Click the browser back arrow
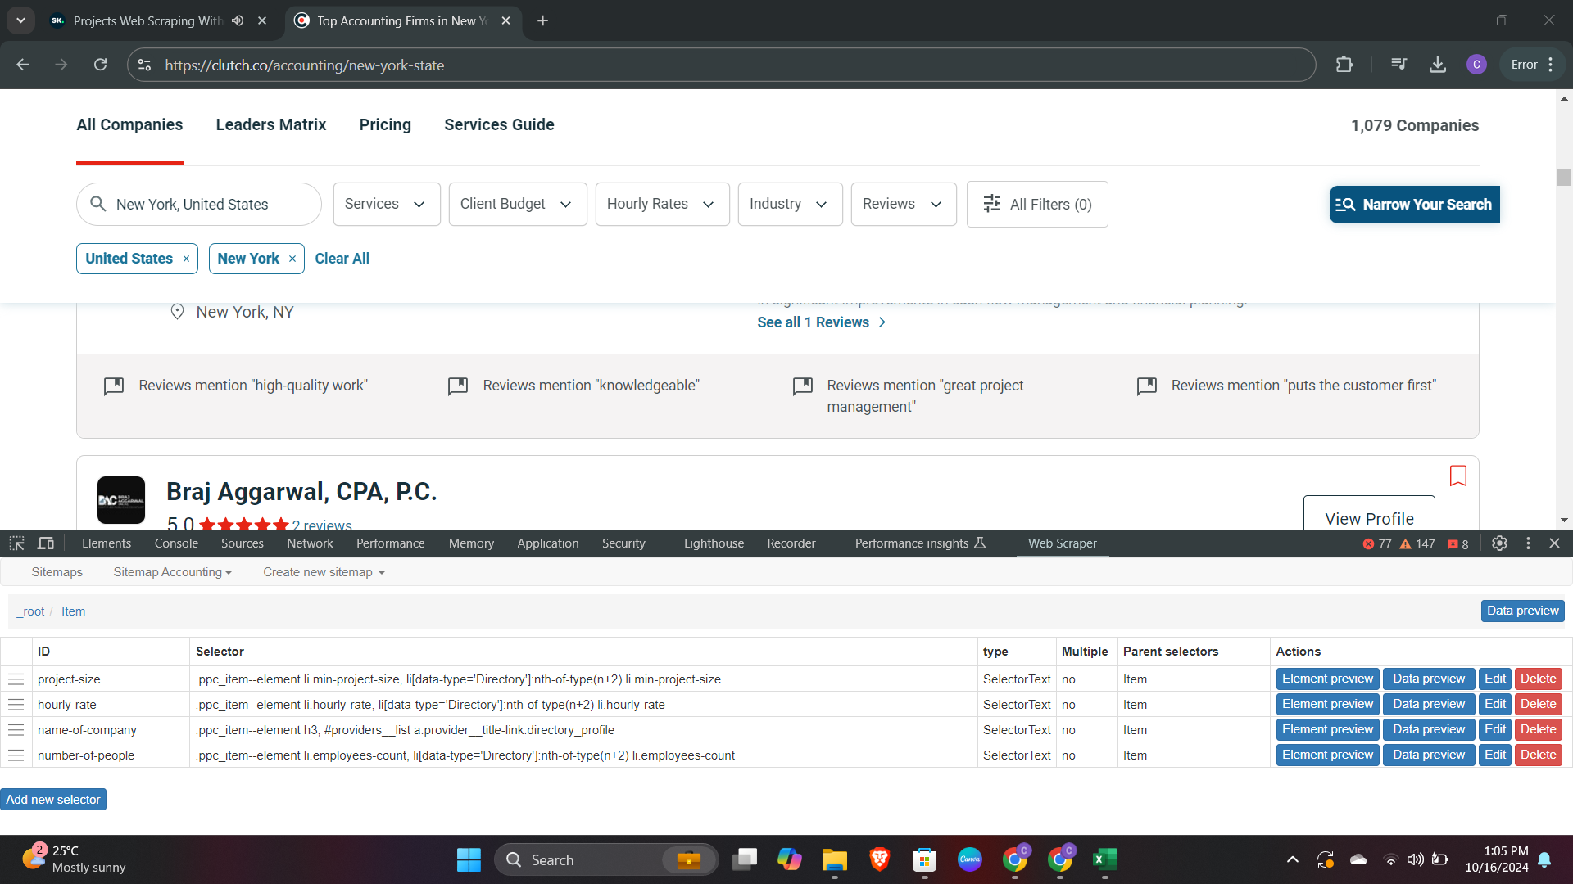 [x=23, y=65]
